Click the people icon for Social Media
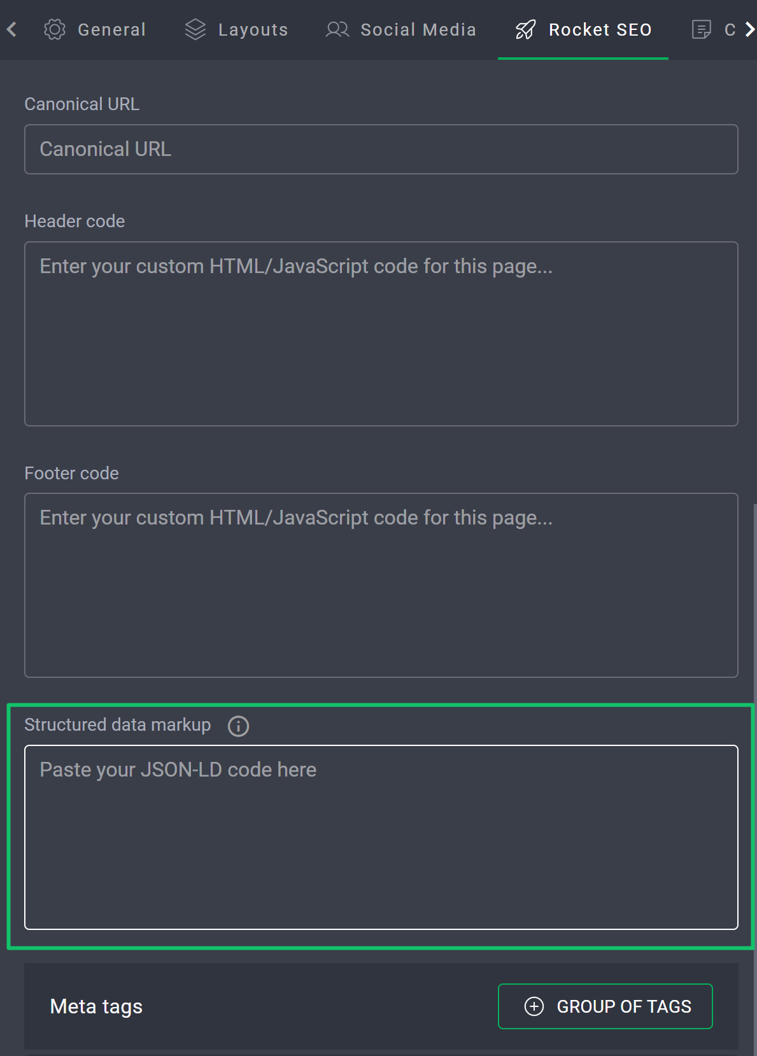The width and height of the screenshot is (757, 1056). point(337,29)
